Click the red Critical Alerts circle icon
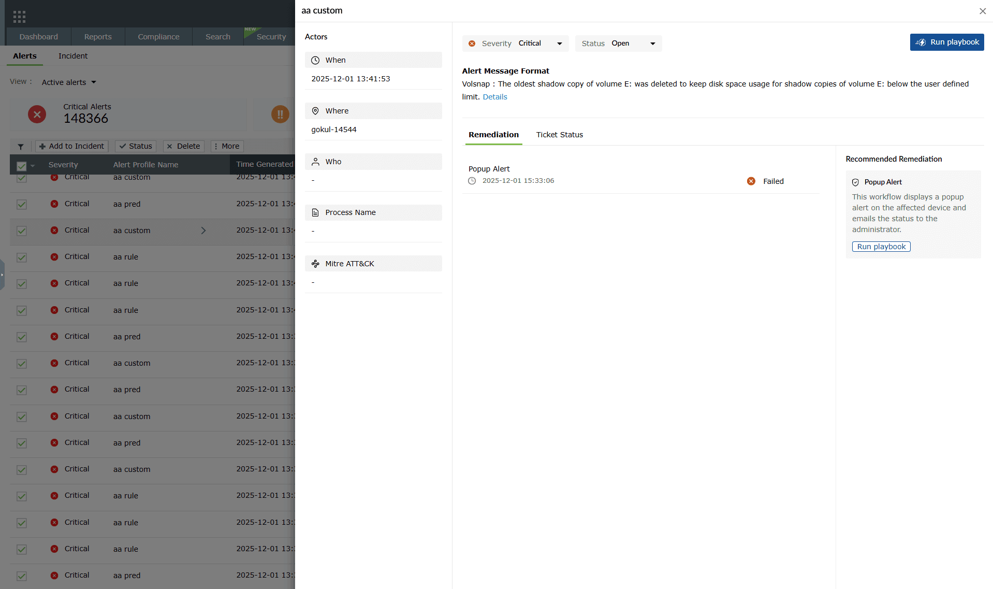This screenshot has height=589, width=993. pos(37,114)
